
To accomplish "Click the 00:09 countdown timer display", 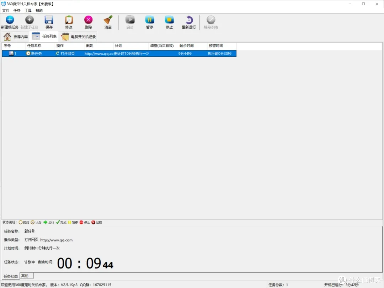I will click(85, 263).
